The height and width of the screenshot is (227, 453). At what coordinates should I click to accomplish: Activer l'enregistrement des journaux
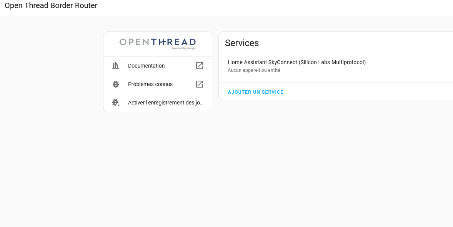click(x=157, y=103)
